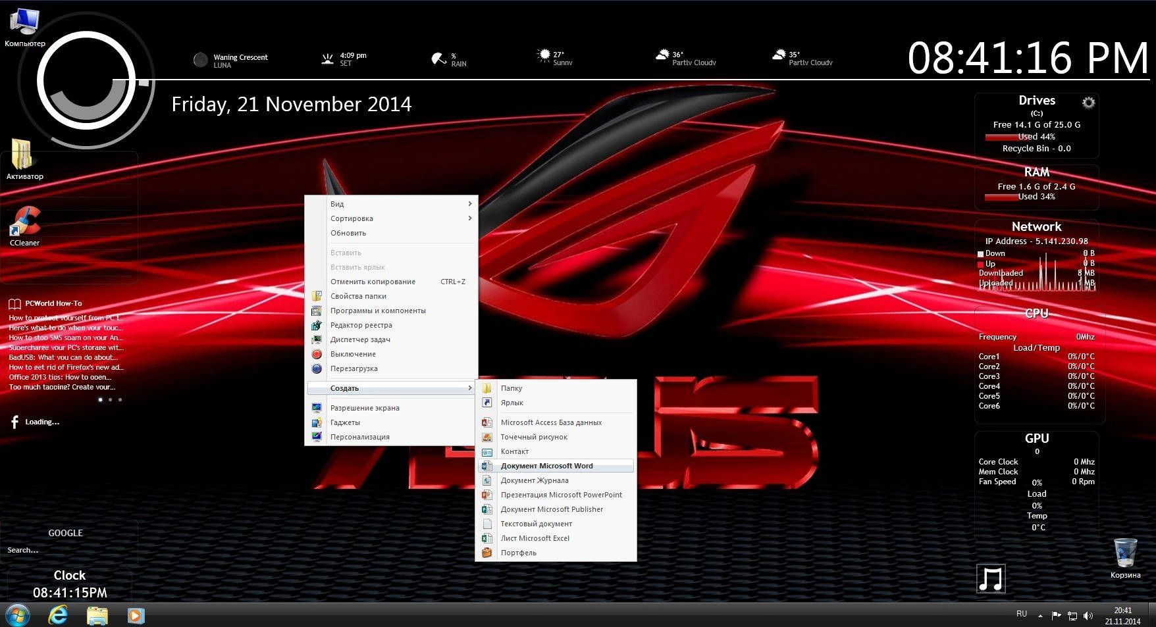Click the RU language indicator
Screen dimensions: 1156x627
pyautogui.click(x=1022, y=613)
